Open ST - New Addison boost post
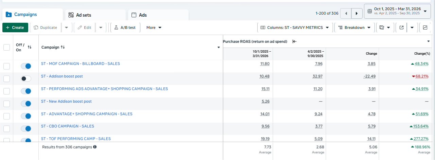This screenshot has width=435, height=160. point(66,102)
